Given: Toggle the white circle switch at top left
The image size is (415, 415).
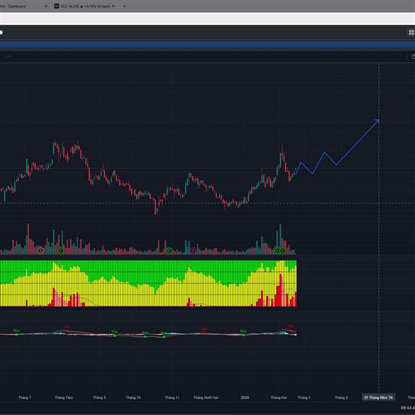Looking at the screenshot, I should click(1, 32).
